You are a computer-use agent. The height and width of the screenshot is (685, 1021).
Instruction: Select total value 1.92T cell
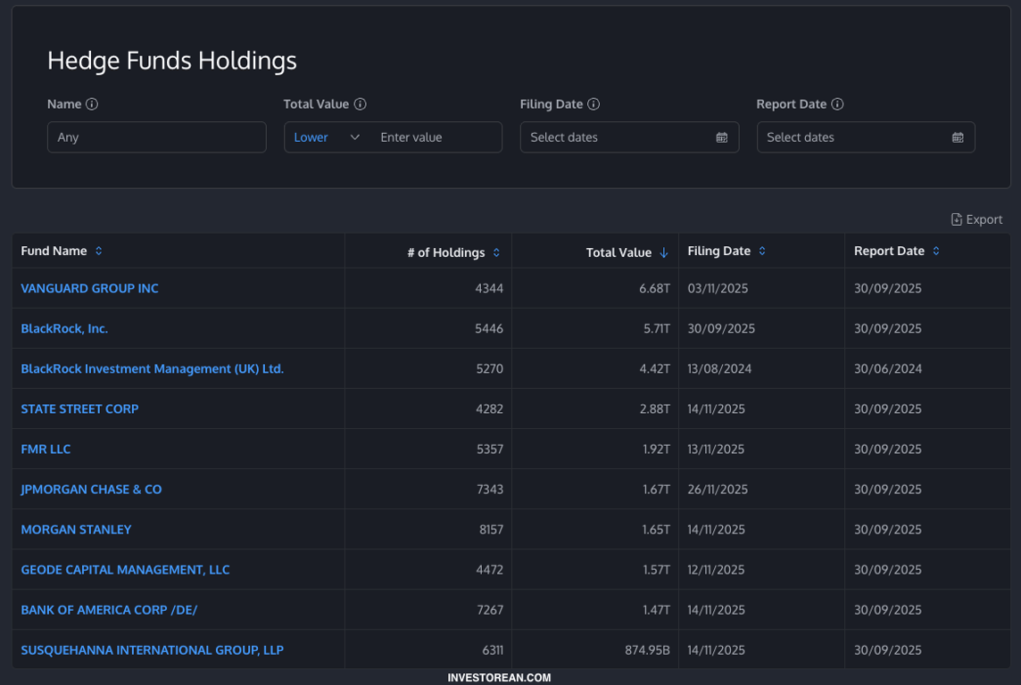(656, 450)
